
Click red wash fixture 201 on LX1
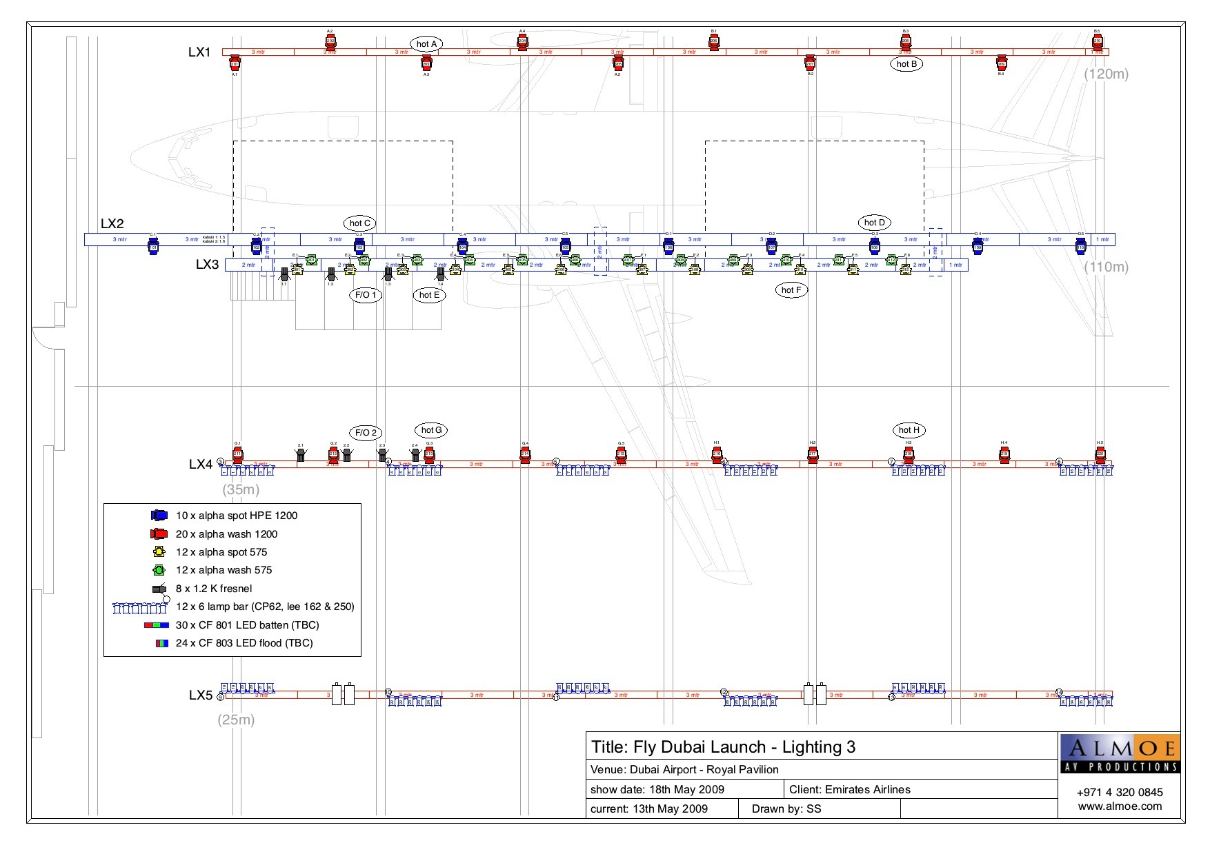(x=235, y=63)
